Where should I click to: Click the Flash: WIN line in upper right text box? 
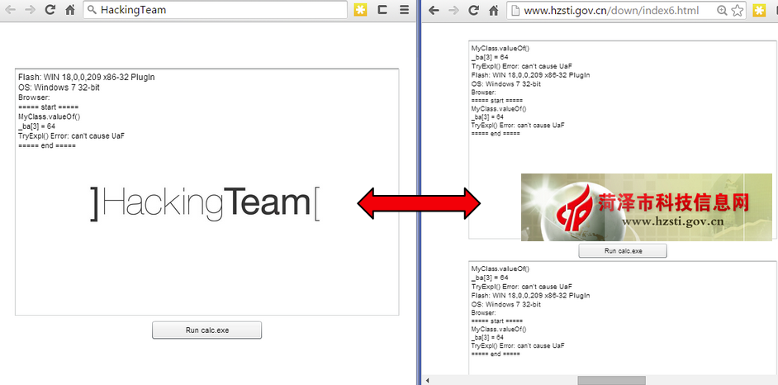[x=530, y=75]
